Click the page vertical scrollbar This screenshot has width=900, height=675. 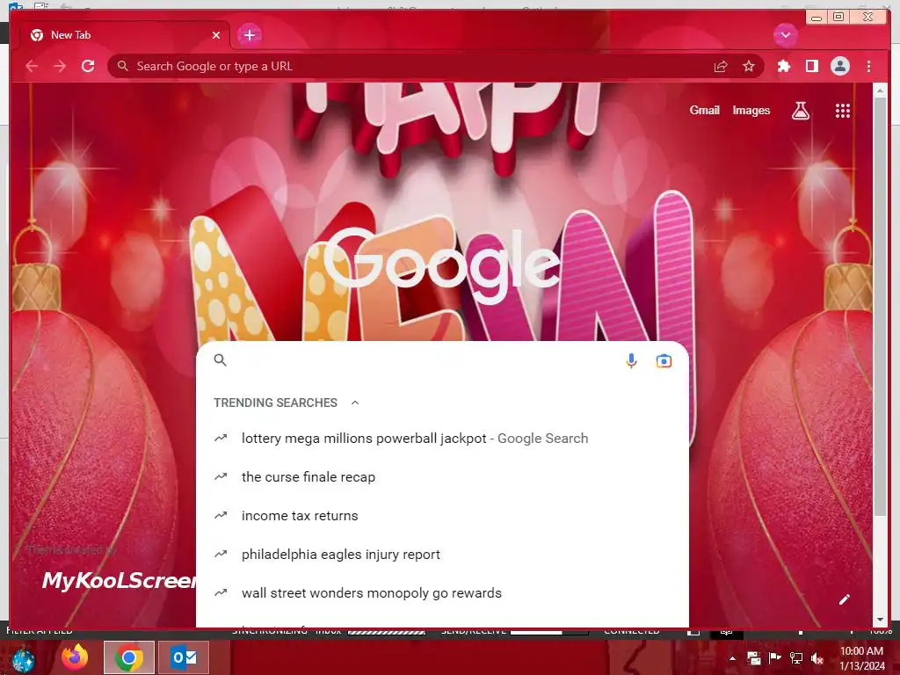click(880, 308)
